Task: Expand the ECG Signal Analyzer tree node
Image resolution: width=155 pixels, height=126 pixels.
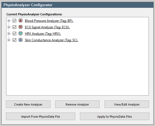Action: (9, 27)
